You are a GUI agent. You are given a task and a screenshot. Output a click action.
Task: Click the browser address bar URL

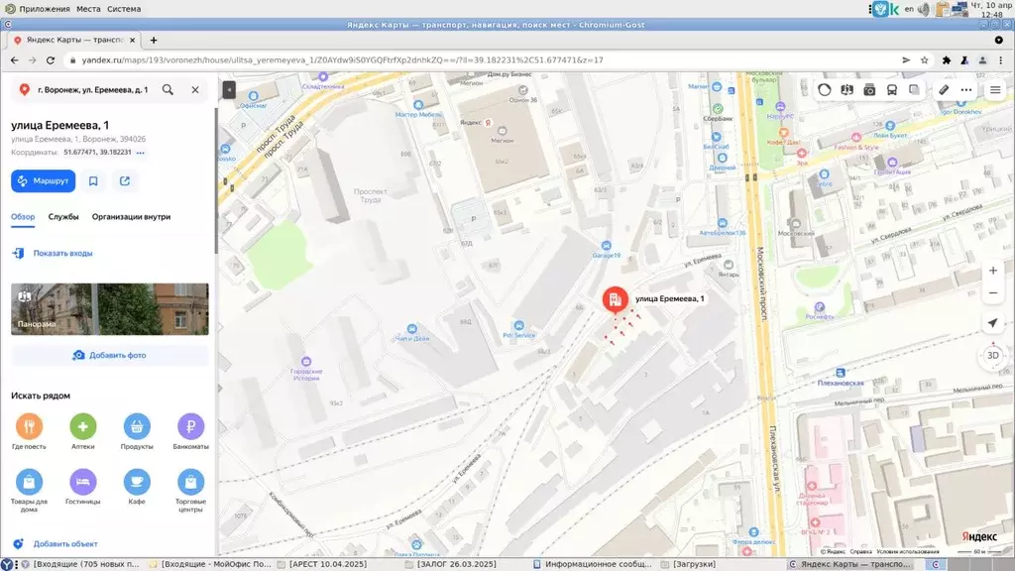[342, 60]
